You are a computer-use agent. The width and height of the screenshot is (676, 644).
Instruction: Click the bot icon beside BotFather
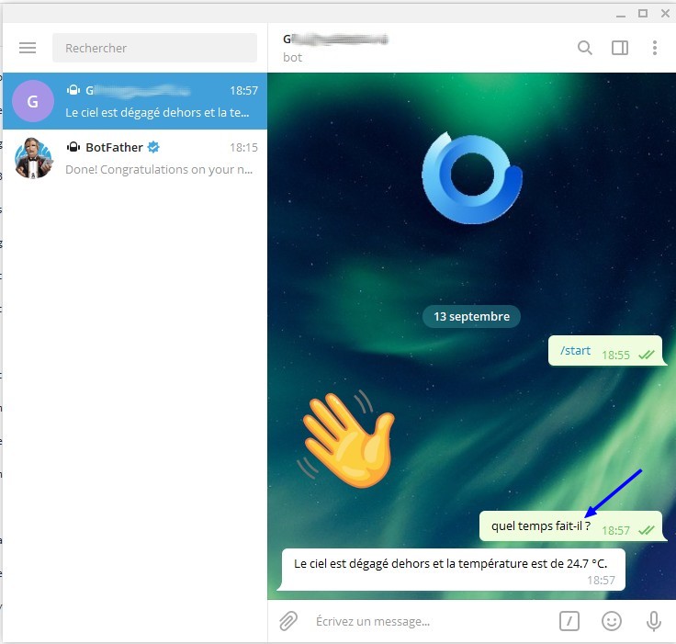coord(73,147)
